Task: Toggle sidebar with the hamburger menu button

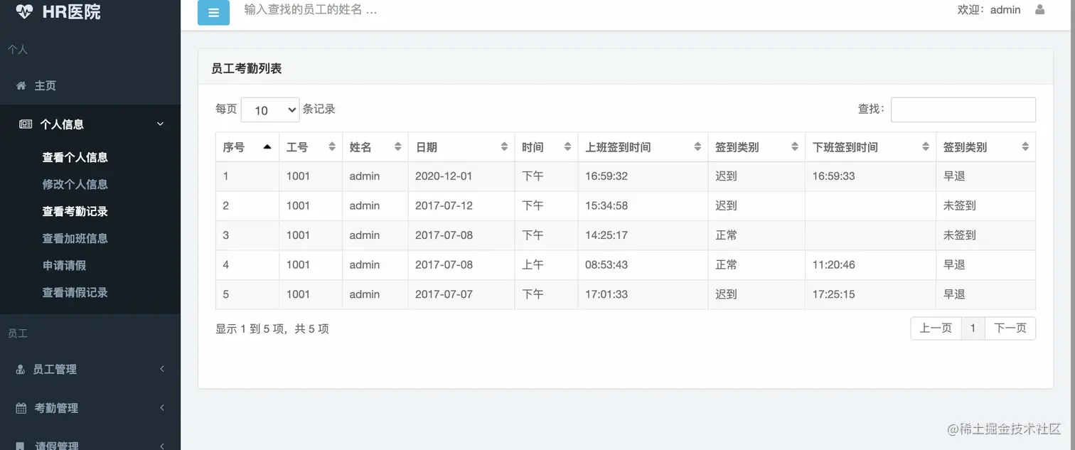Action: [213, 13]
